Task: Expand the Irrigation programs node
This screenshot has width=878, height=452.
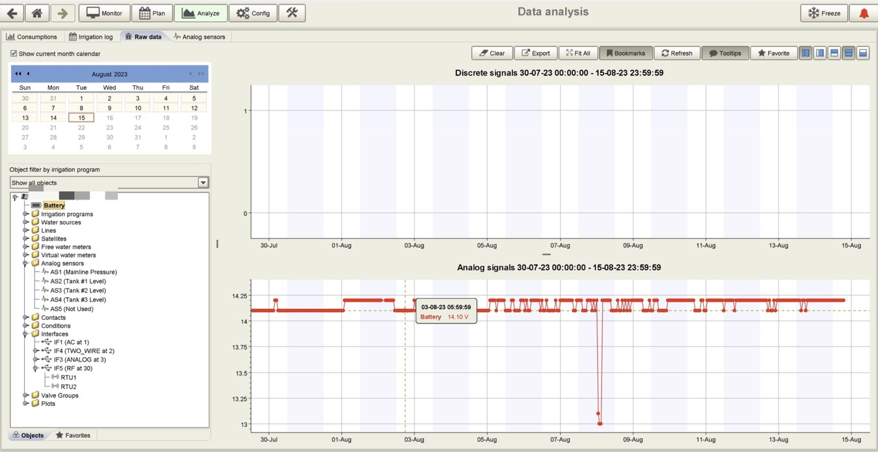Action: [25, 214]
